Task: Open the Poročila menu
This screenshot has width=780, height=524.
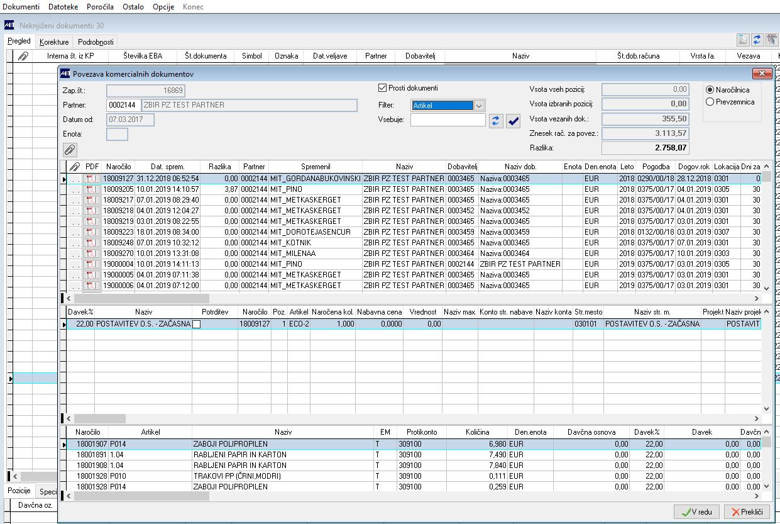Action: point(100,7)
